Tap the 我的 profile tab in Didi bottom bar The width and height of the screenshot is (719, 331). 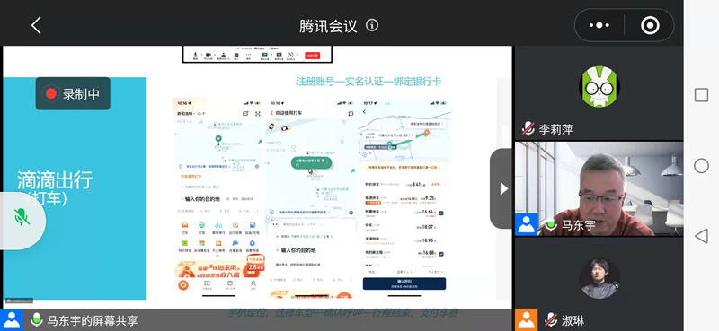coord(253,284)
